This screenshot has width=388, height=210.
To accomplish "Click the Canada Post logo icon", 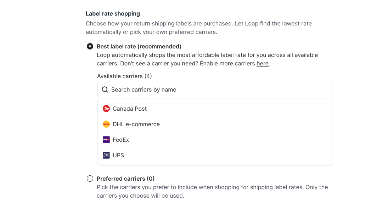I will coord(106,109).
